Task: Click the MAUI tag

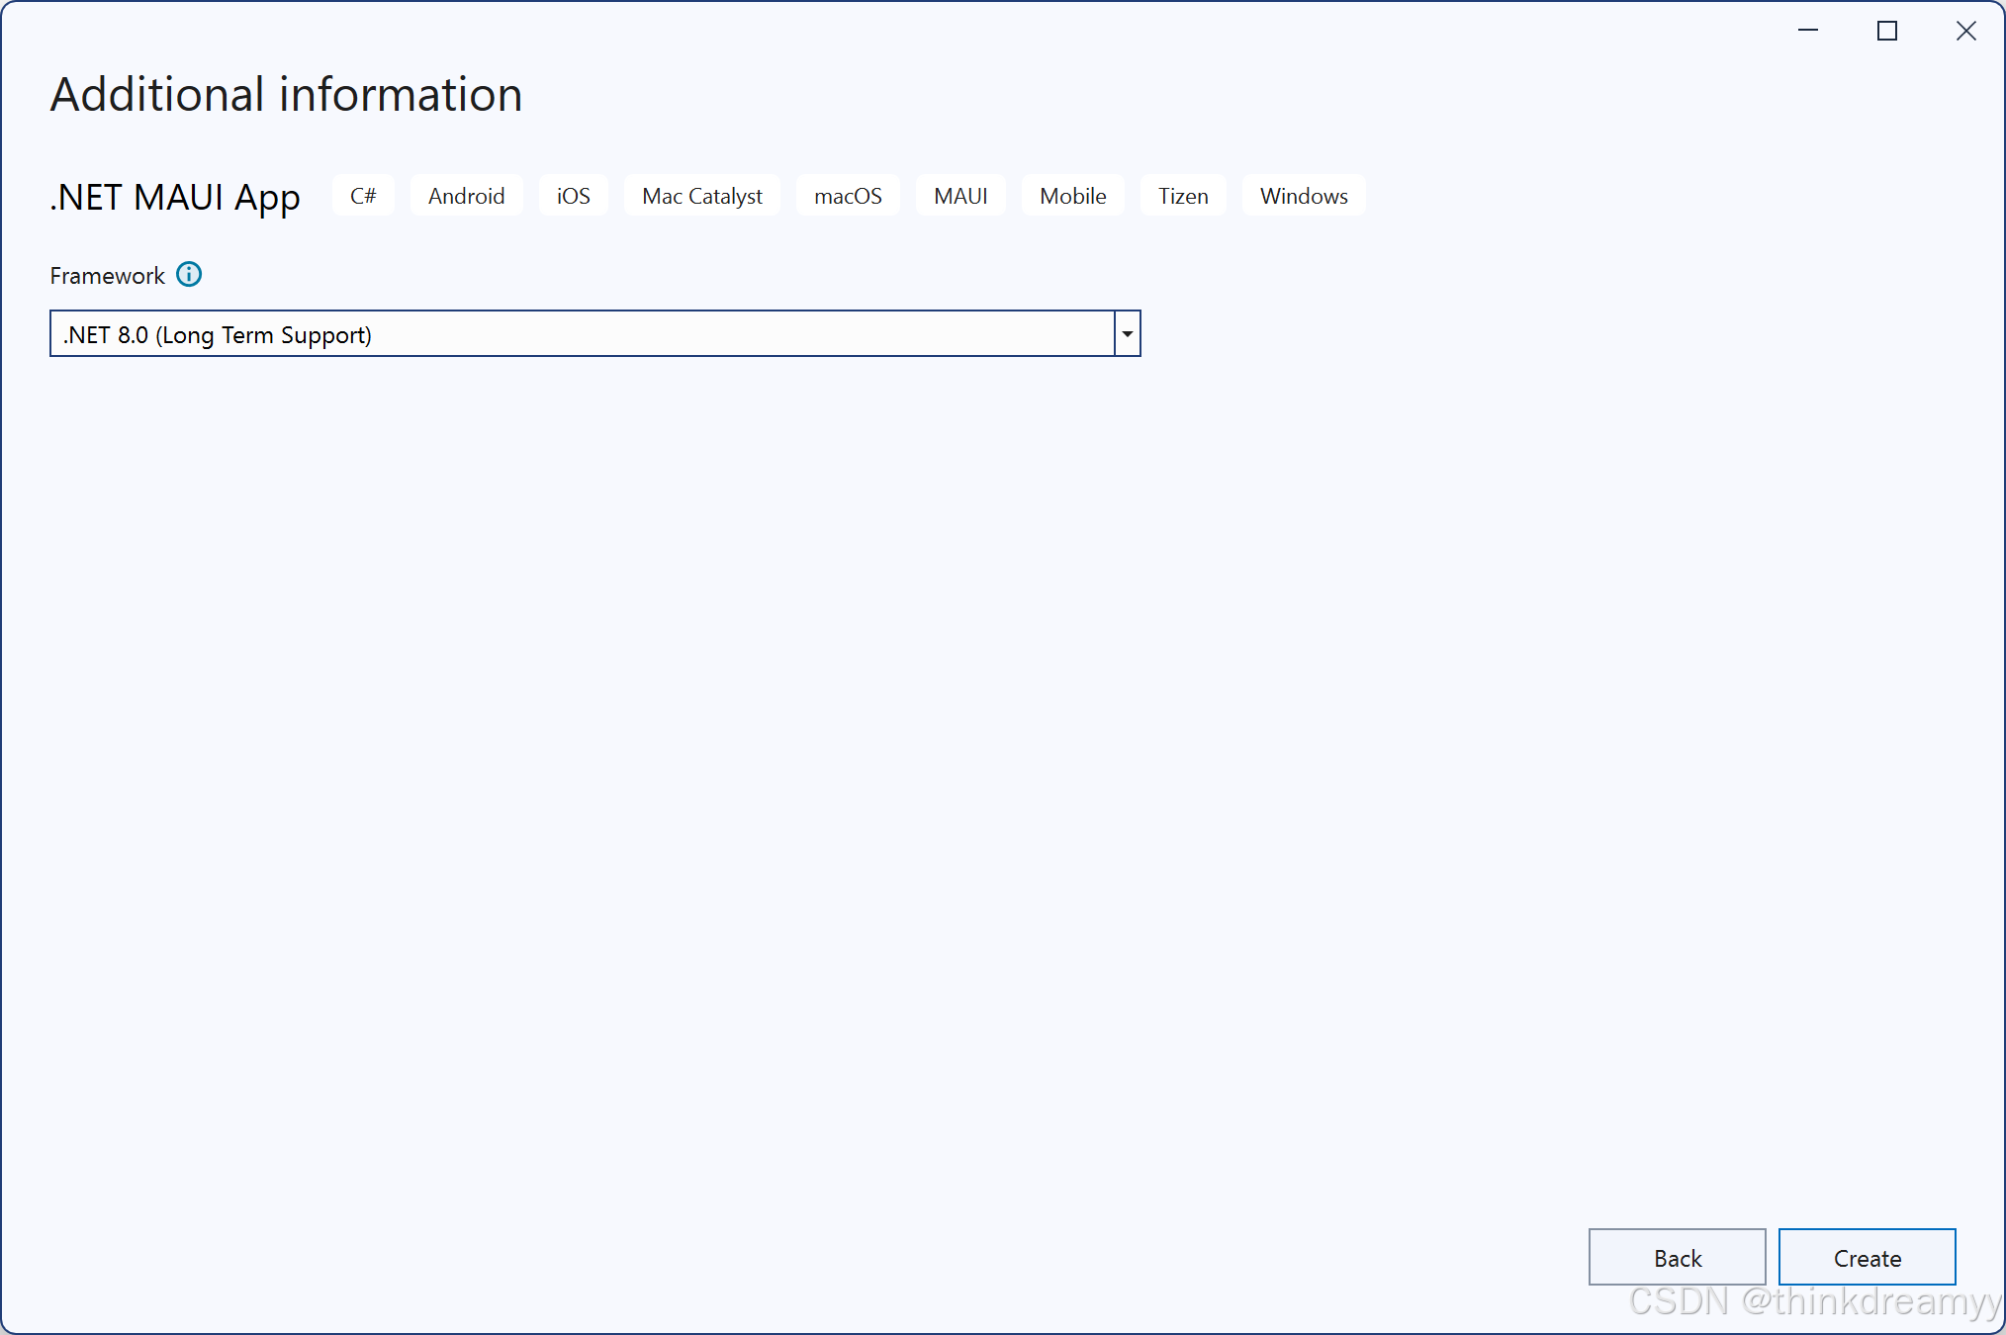Action: point(959,195)
